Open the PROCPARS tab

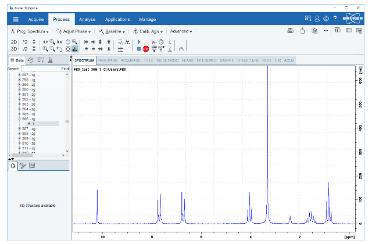[108, 60]
